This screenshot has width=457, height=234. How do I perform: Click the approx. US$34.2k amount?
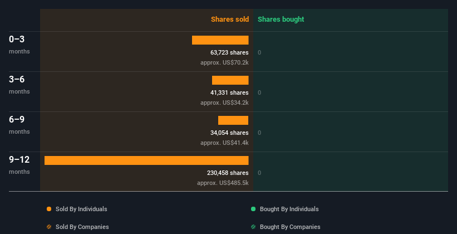tap(224, 103)
